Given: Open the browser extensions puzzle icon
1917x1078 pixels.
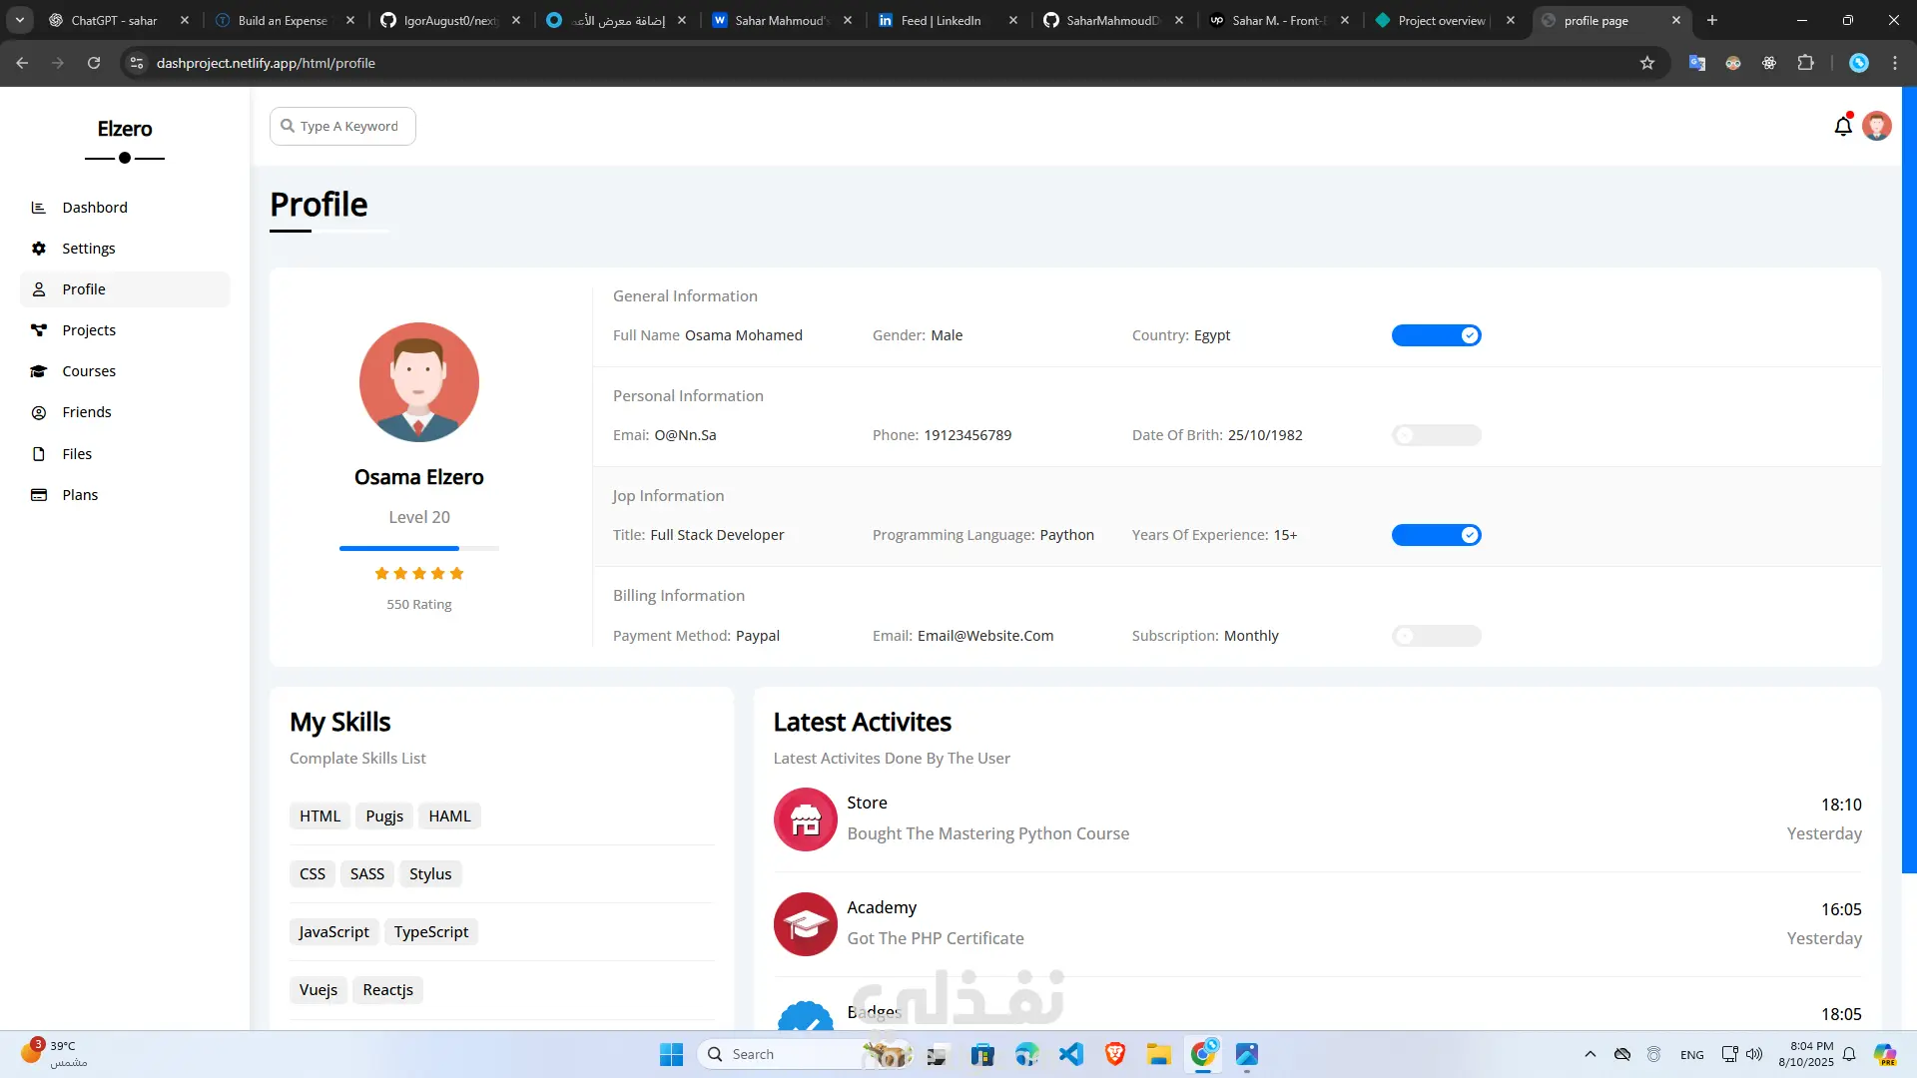Looking at the screenshot, I should pos(1805,63).
